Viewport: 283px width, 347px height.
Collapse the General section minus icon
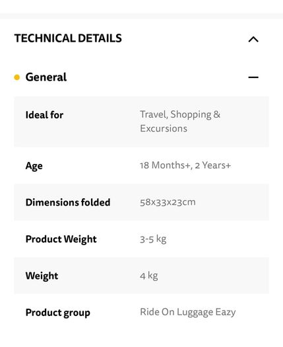[x=253, y=77]
